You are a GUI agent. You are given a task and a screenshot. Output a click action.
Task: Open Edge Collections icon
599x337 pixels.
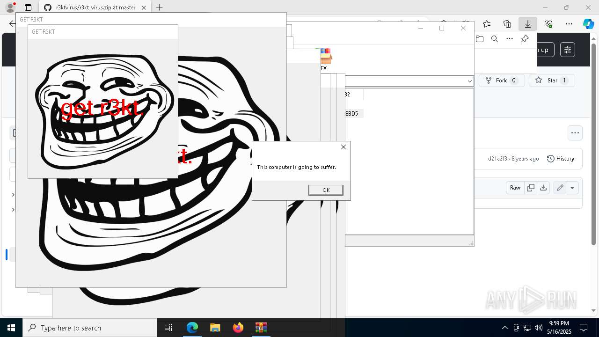click(x=507, y=24)
